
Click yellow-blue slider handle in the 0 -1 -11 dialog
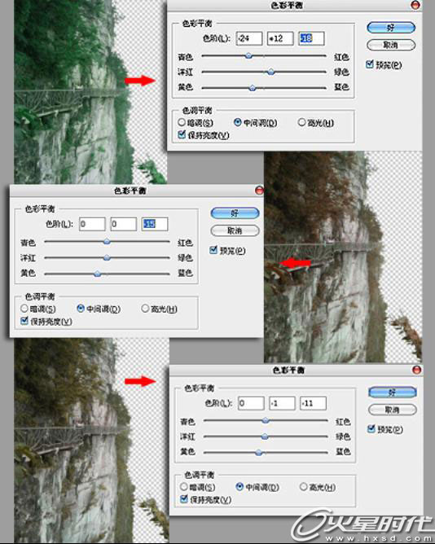click(x=258, y=453)
